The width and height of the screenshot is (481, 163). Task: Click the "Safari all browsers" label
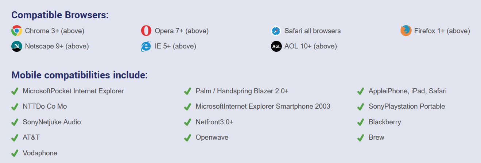pos(312,31)
